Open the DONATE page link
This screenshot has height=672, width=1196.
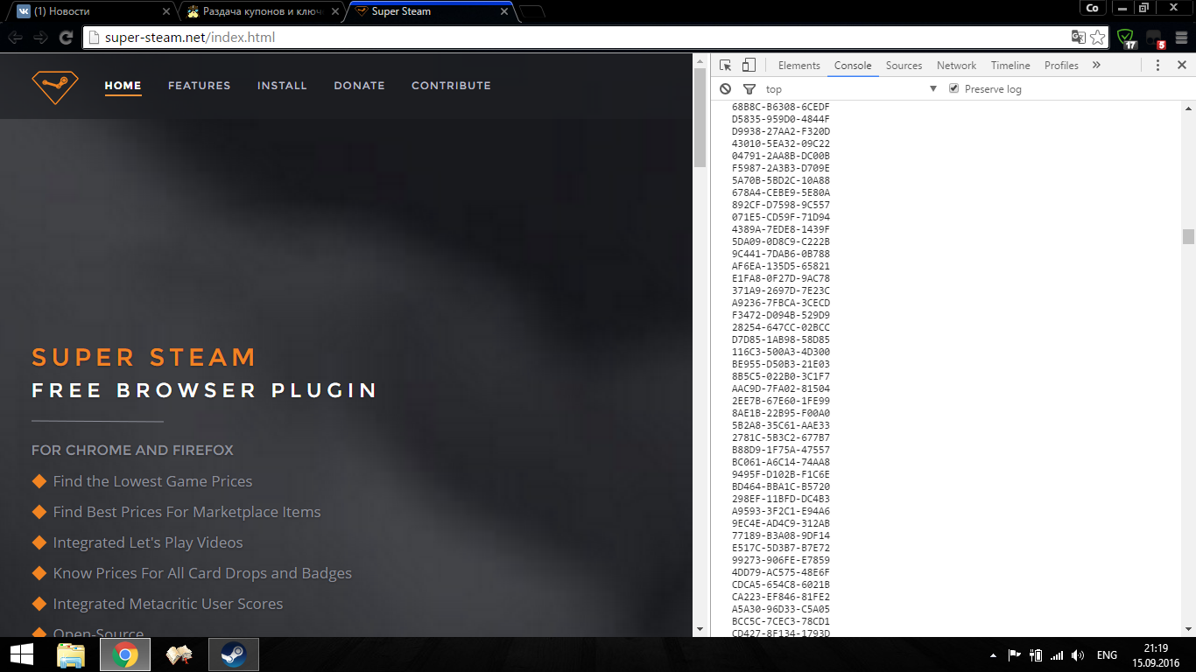pos(360,86)
